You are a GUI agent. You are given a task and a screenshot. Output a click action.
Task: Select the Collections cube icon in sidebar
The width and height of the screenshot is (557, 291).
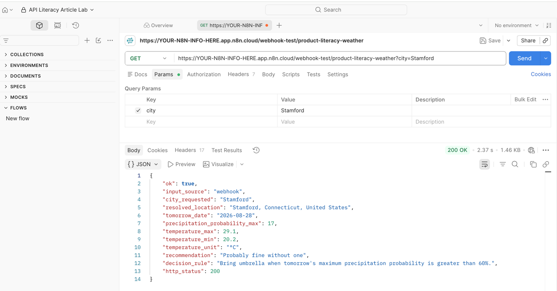click(40, 26)
